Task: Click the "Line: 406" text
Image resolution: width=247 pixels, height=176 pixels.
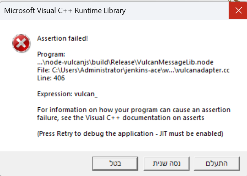Action: coord(51,78)
